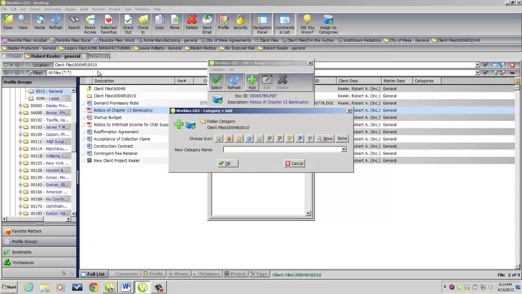Open the Bookmarks menu
The width and height of the screenshot is (522, 294).
[x=52, y=9]
